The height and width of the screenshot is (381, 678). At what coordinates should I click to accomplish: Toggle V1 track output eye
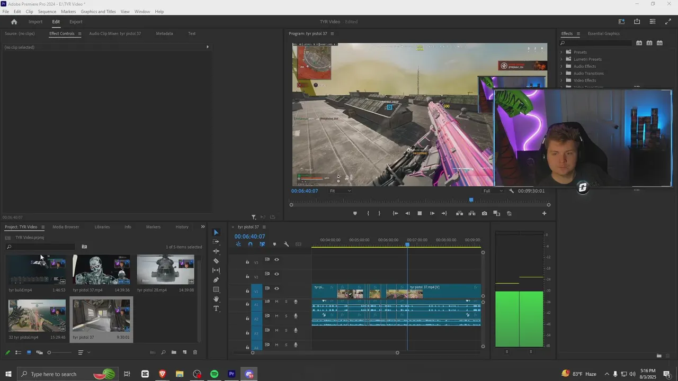[x=276, y=288]
